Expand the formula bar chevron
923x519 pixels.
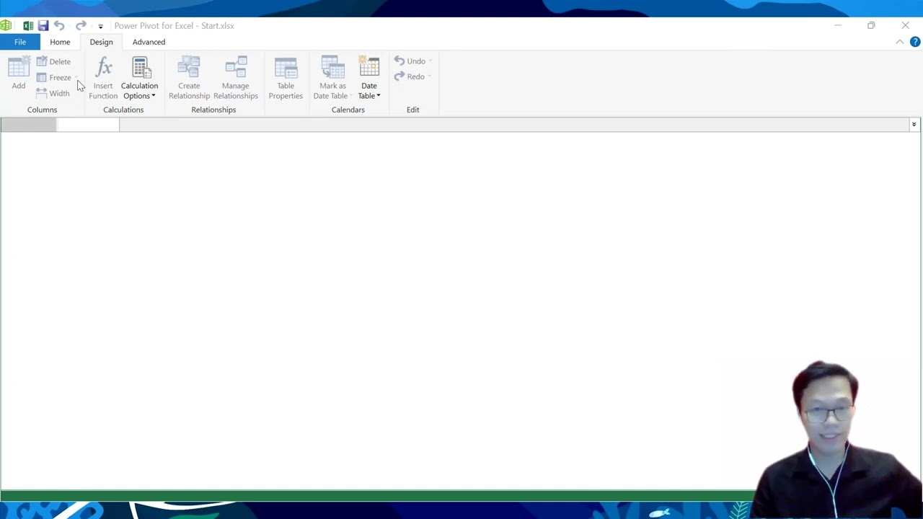coord(914,125)
